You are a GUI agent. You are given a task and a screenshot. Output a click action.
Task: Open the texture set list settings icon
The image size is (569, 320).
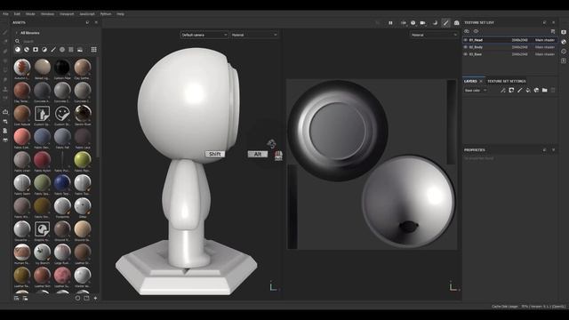click(553, 32)
